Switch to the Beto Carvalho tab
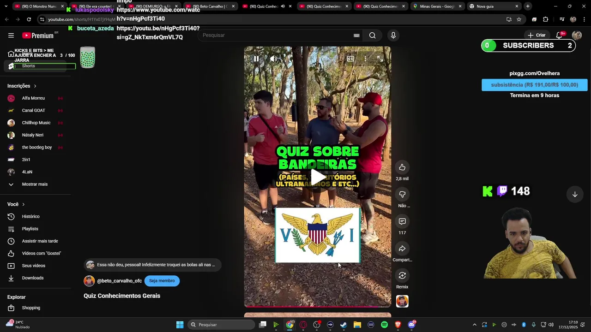The height and width of the screenshot is (332, 591). point(211,6)
